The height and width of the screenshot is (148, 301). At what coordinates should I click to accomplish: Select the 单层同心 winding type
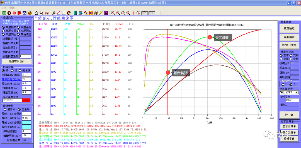8,34
